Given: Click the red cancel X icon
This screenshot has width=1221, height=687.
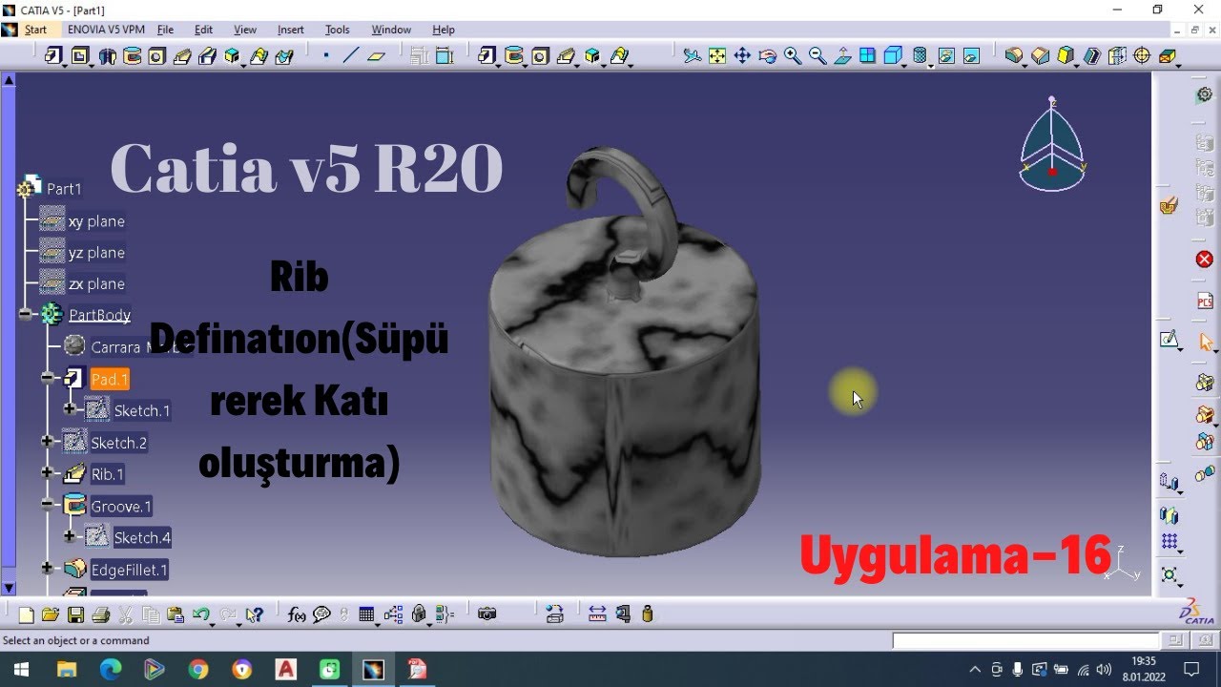Looking at the screenshot, I should [1205, 260].
